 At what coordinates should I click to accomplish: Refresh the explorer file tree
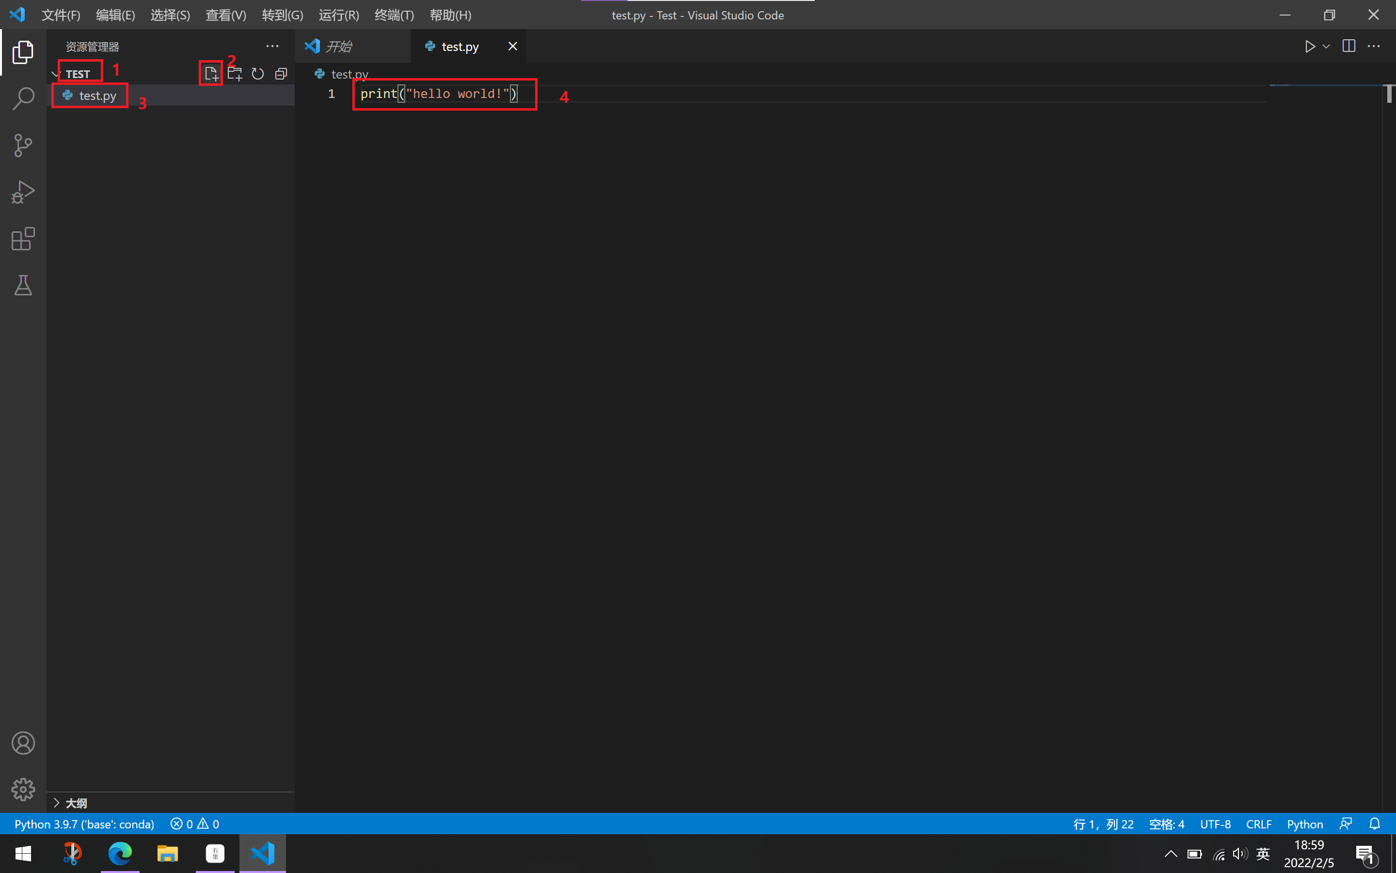[258, 74]
